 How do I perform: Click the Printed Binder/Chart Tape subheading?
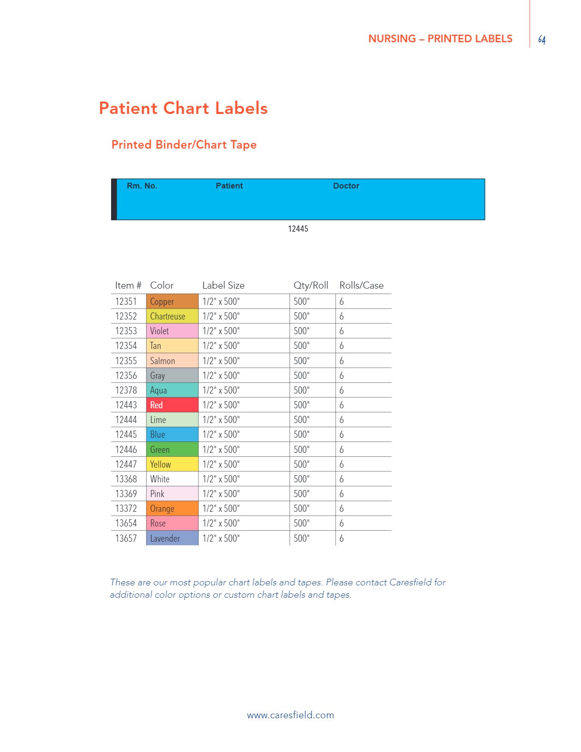click(x=184, y=145)
